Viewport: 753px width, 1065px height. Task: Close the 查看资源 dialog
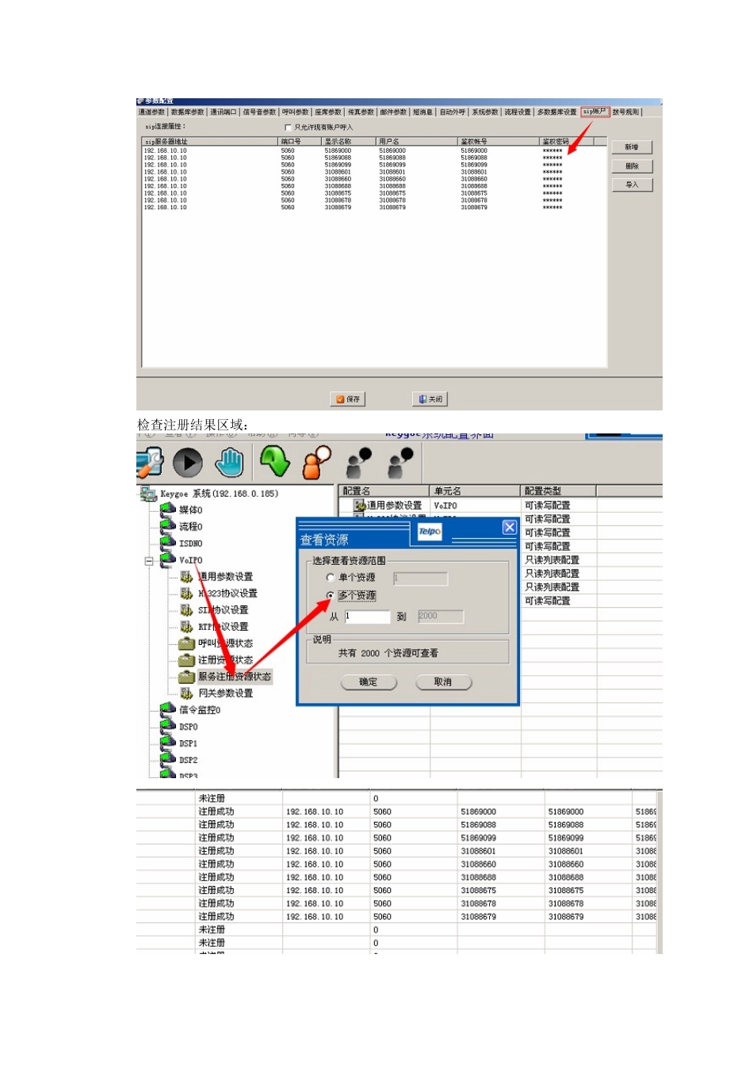click(x=510, y=527)
